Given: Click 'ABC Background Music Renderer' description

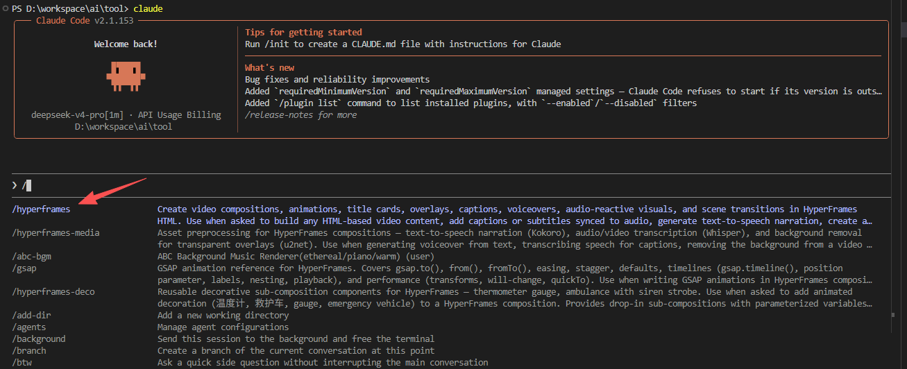Looking at the screenshot, I should [x=296, y=256].
